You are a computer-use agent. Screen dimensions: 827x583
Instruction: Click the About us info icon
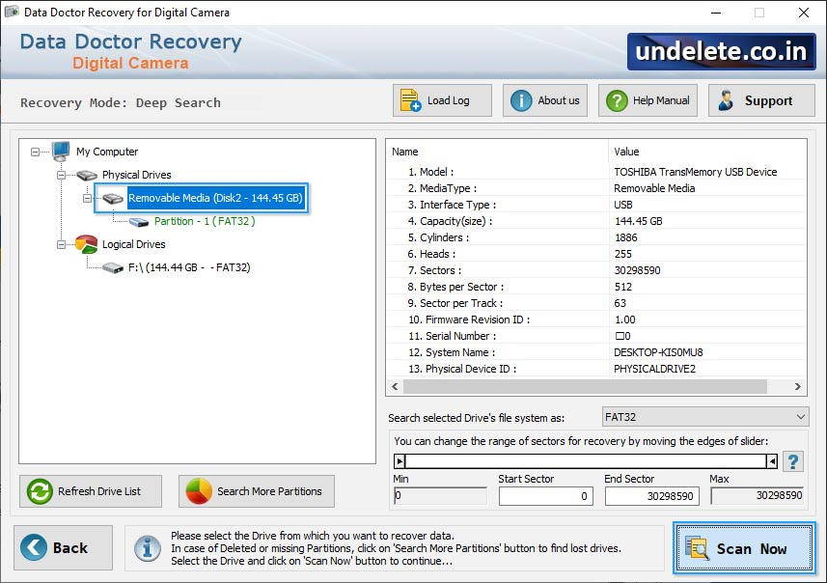(x=520, y=98)
